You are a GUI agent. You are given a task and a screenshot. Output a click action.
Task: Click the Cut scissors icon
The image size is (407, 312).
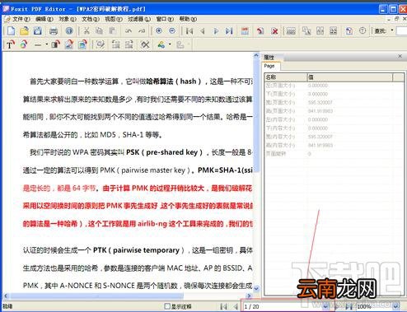[x=87, y=31]
